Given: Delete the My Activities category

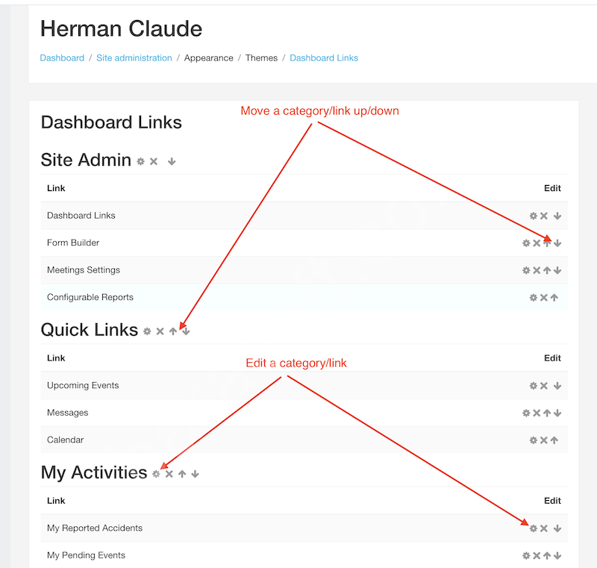Looking at the screenshot, I should tap(169, 474).
